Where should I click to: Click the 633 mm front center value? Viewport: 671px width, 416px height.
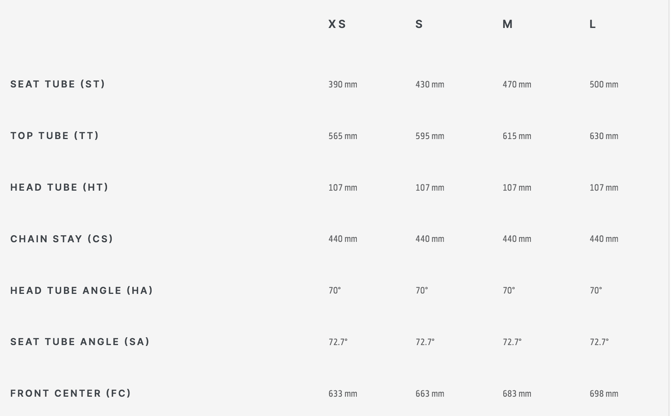tap(343, 394)
